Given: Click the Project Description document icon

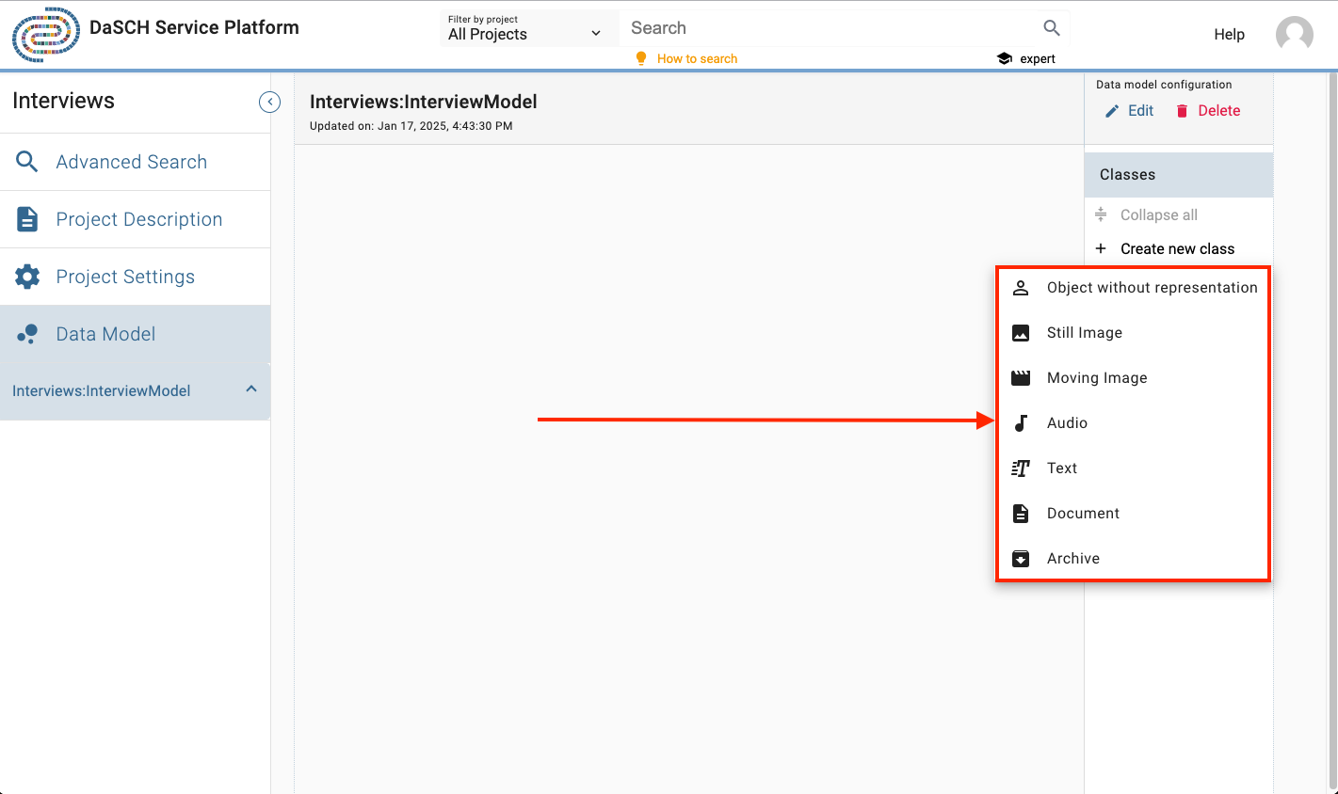Looking at the screenshot, I should [x=27, y=219].
